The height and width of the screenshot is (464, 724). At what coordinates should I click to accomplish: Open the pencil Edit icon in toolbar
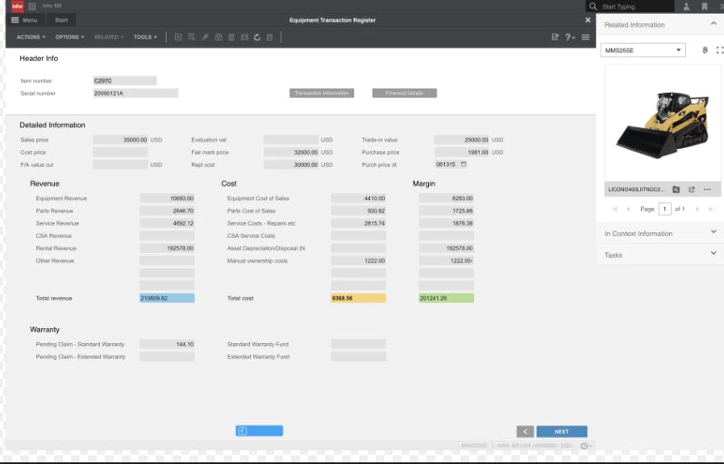point(205,37)
